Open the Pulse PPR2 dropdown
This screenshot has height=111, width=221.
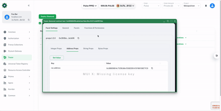pyautogui.click(x=90, y=6)
